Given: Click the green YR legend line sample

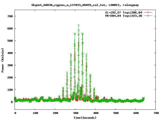Looking at the screenshot, I should [148, 15].
